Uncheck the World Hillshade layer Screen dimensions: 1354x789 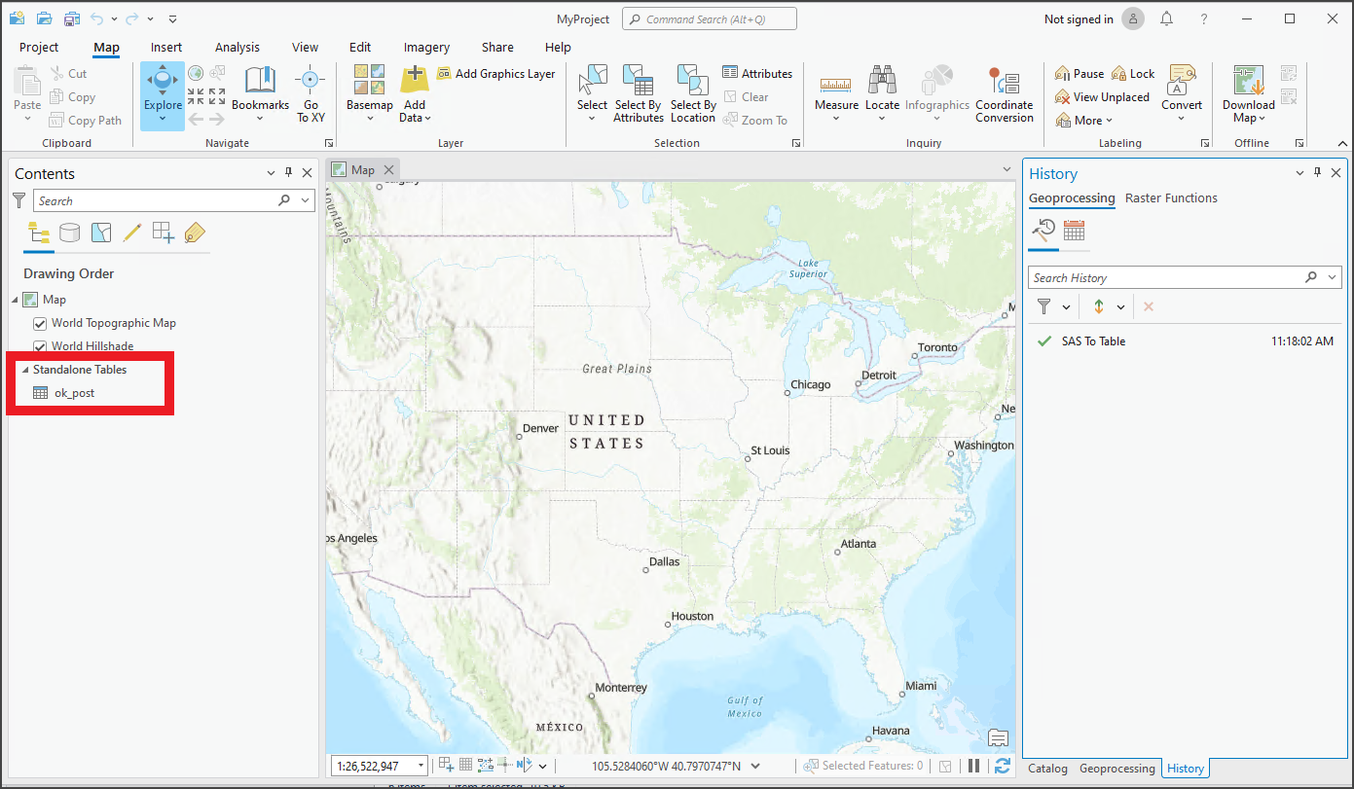40,345
